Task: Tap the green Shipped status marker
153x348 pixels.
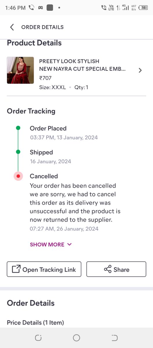Action: point(18,152)
